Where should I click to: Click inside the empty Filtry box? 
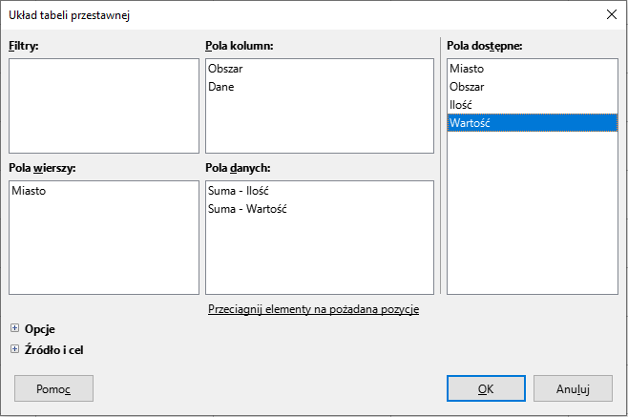point(103,105)
